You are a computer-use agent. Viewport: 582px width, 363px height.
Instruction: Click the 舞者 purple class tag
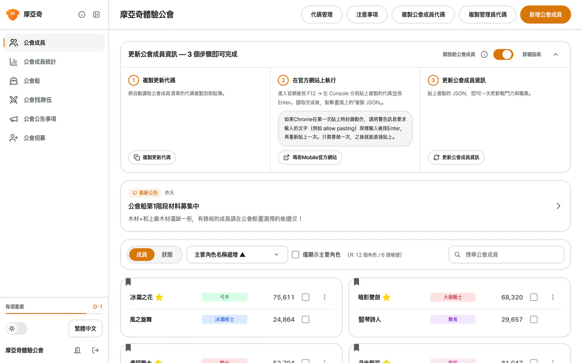[x=453, y=319]
